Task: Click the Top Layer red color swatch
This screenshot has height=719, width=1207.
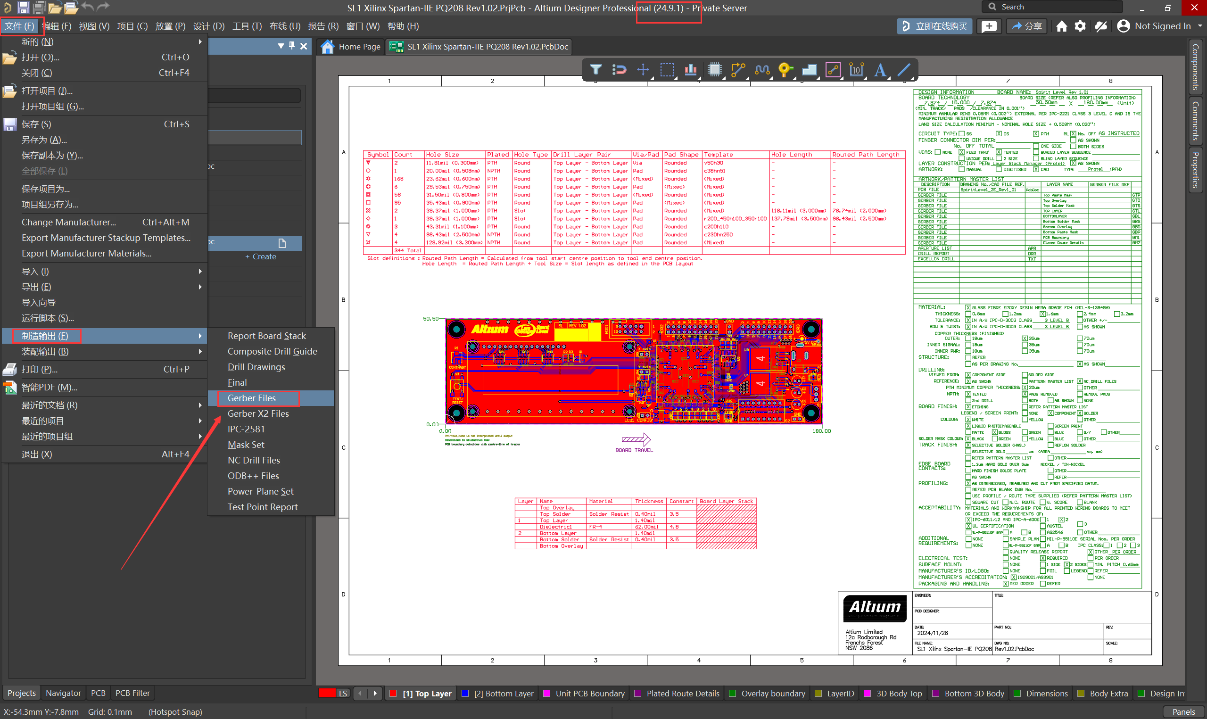Action: coord(393,694)
